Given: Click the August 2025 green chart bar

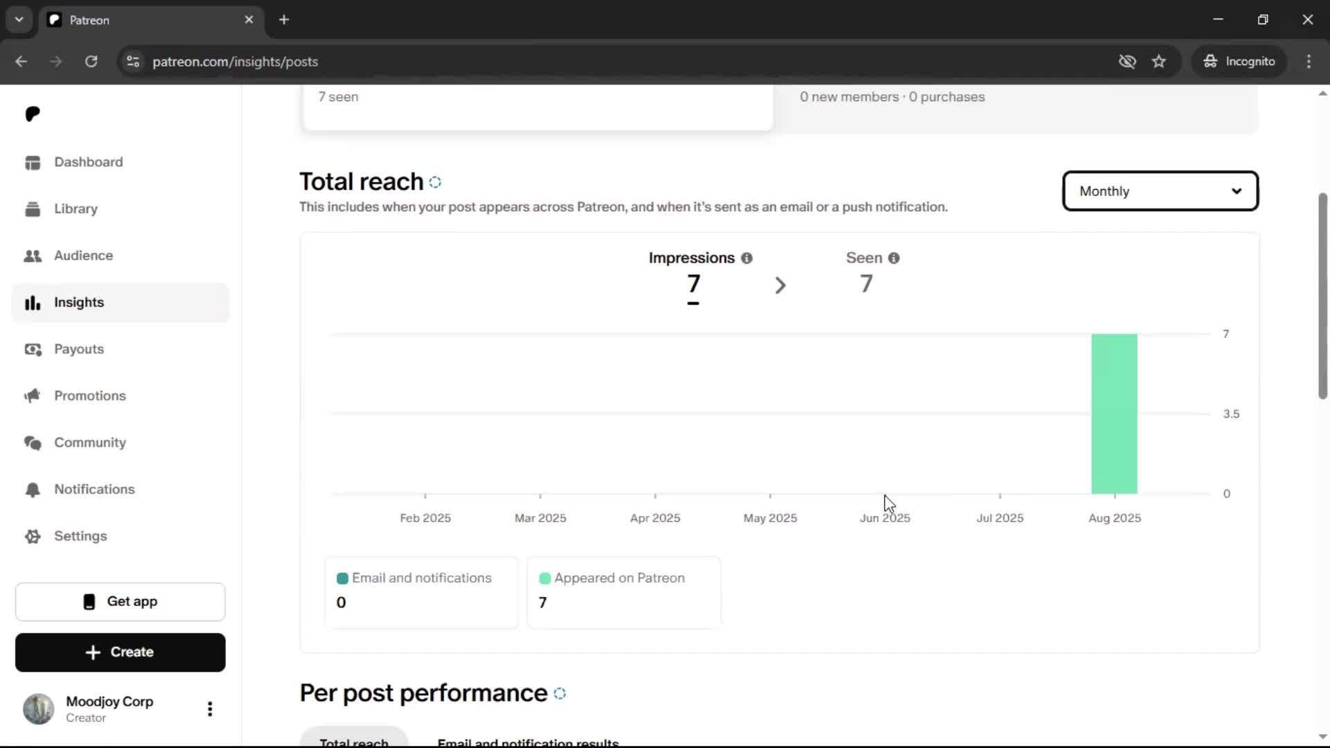Looking at the screenshot, I should tap(1114, 414).
